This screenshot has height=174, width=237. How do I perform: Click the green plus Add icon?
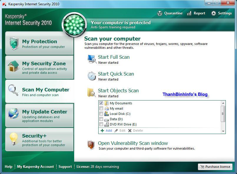tap(102, 130)
